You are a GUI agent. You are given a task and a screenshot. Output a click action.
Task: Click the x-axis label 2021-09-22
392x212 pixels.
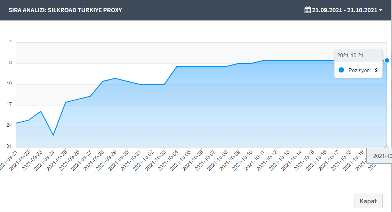[x=19, y=160]
